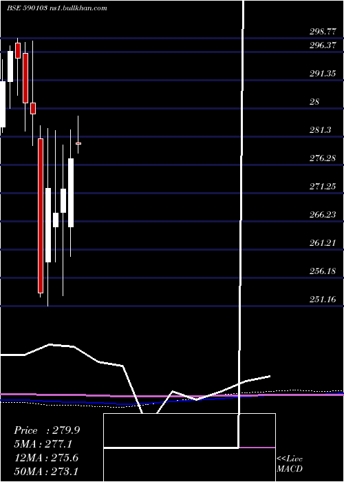
Task: Click the 50MA : 273.1 value
Action: [46, 471]
